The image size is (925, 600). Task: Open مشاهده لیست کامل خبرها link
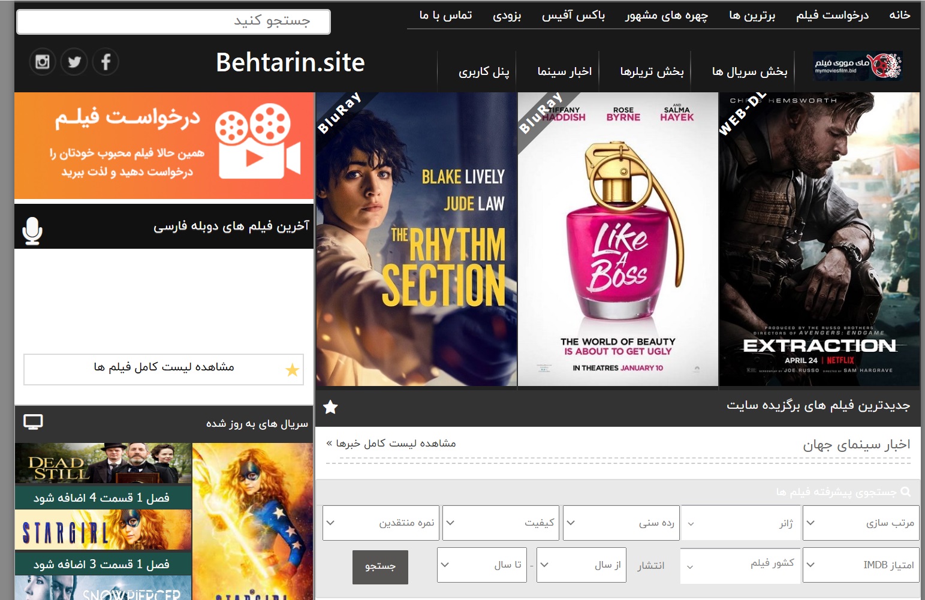[391, 443]
